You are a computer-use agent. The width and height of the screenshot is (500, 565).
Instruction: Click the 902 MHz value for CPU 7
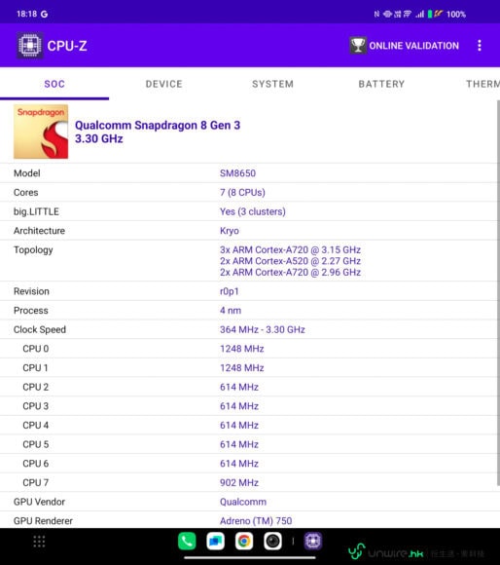click(x=239, y=482)
